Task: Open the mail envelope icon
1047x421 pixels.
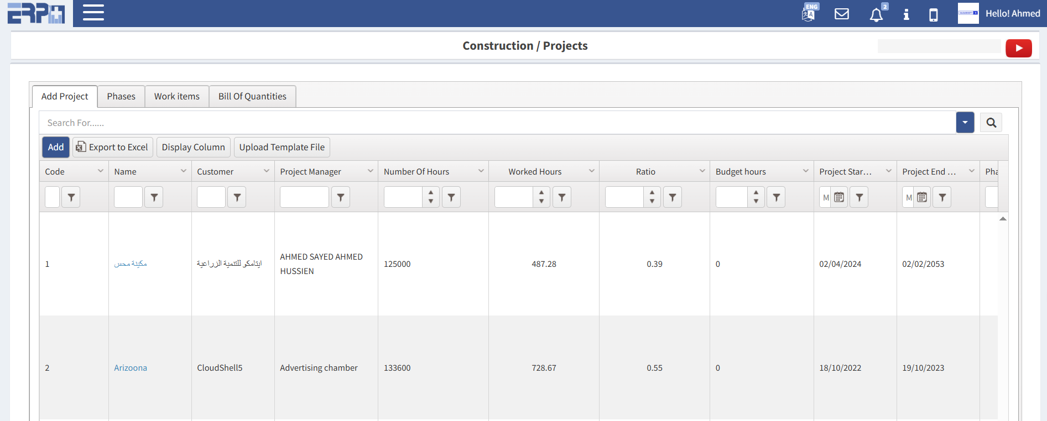Action: click(x=841, y=14)
